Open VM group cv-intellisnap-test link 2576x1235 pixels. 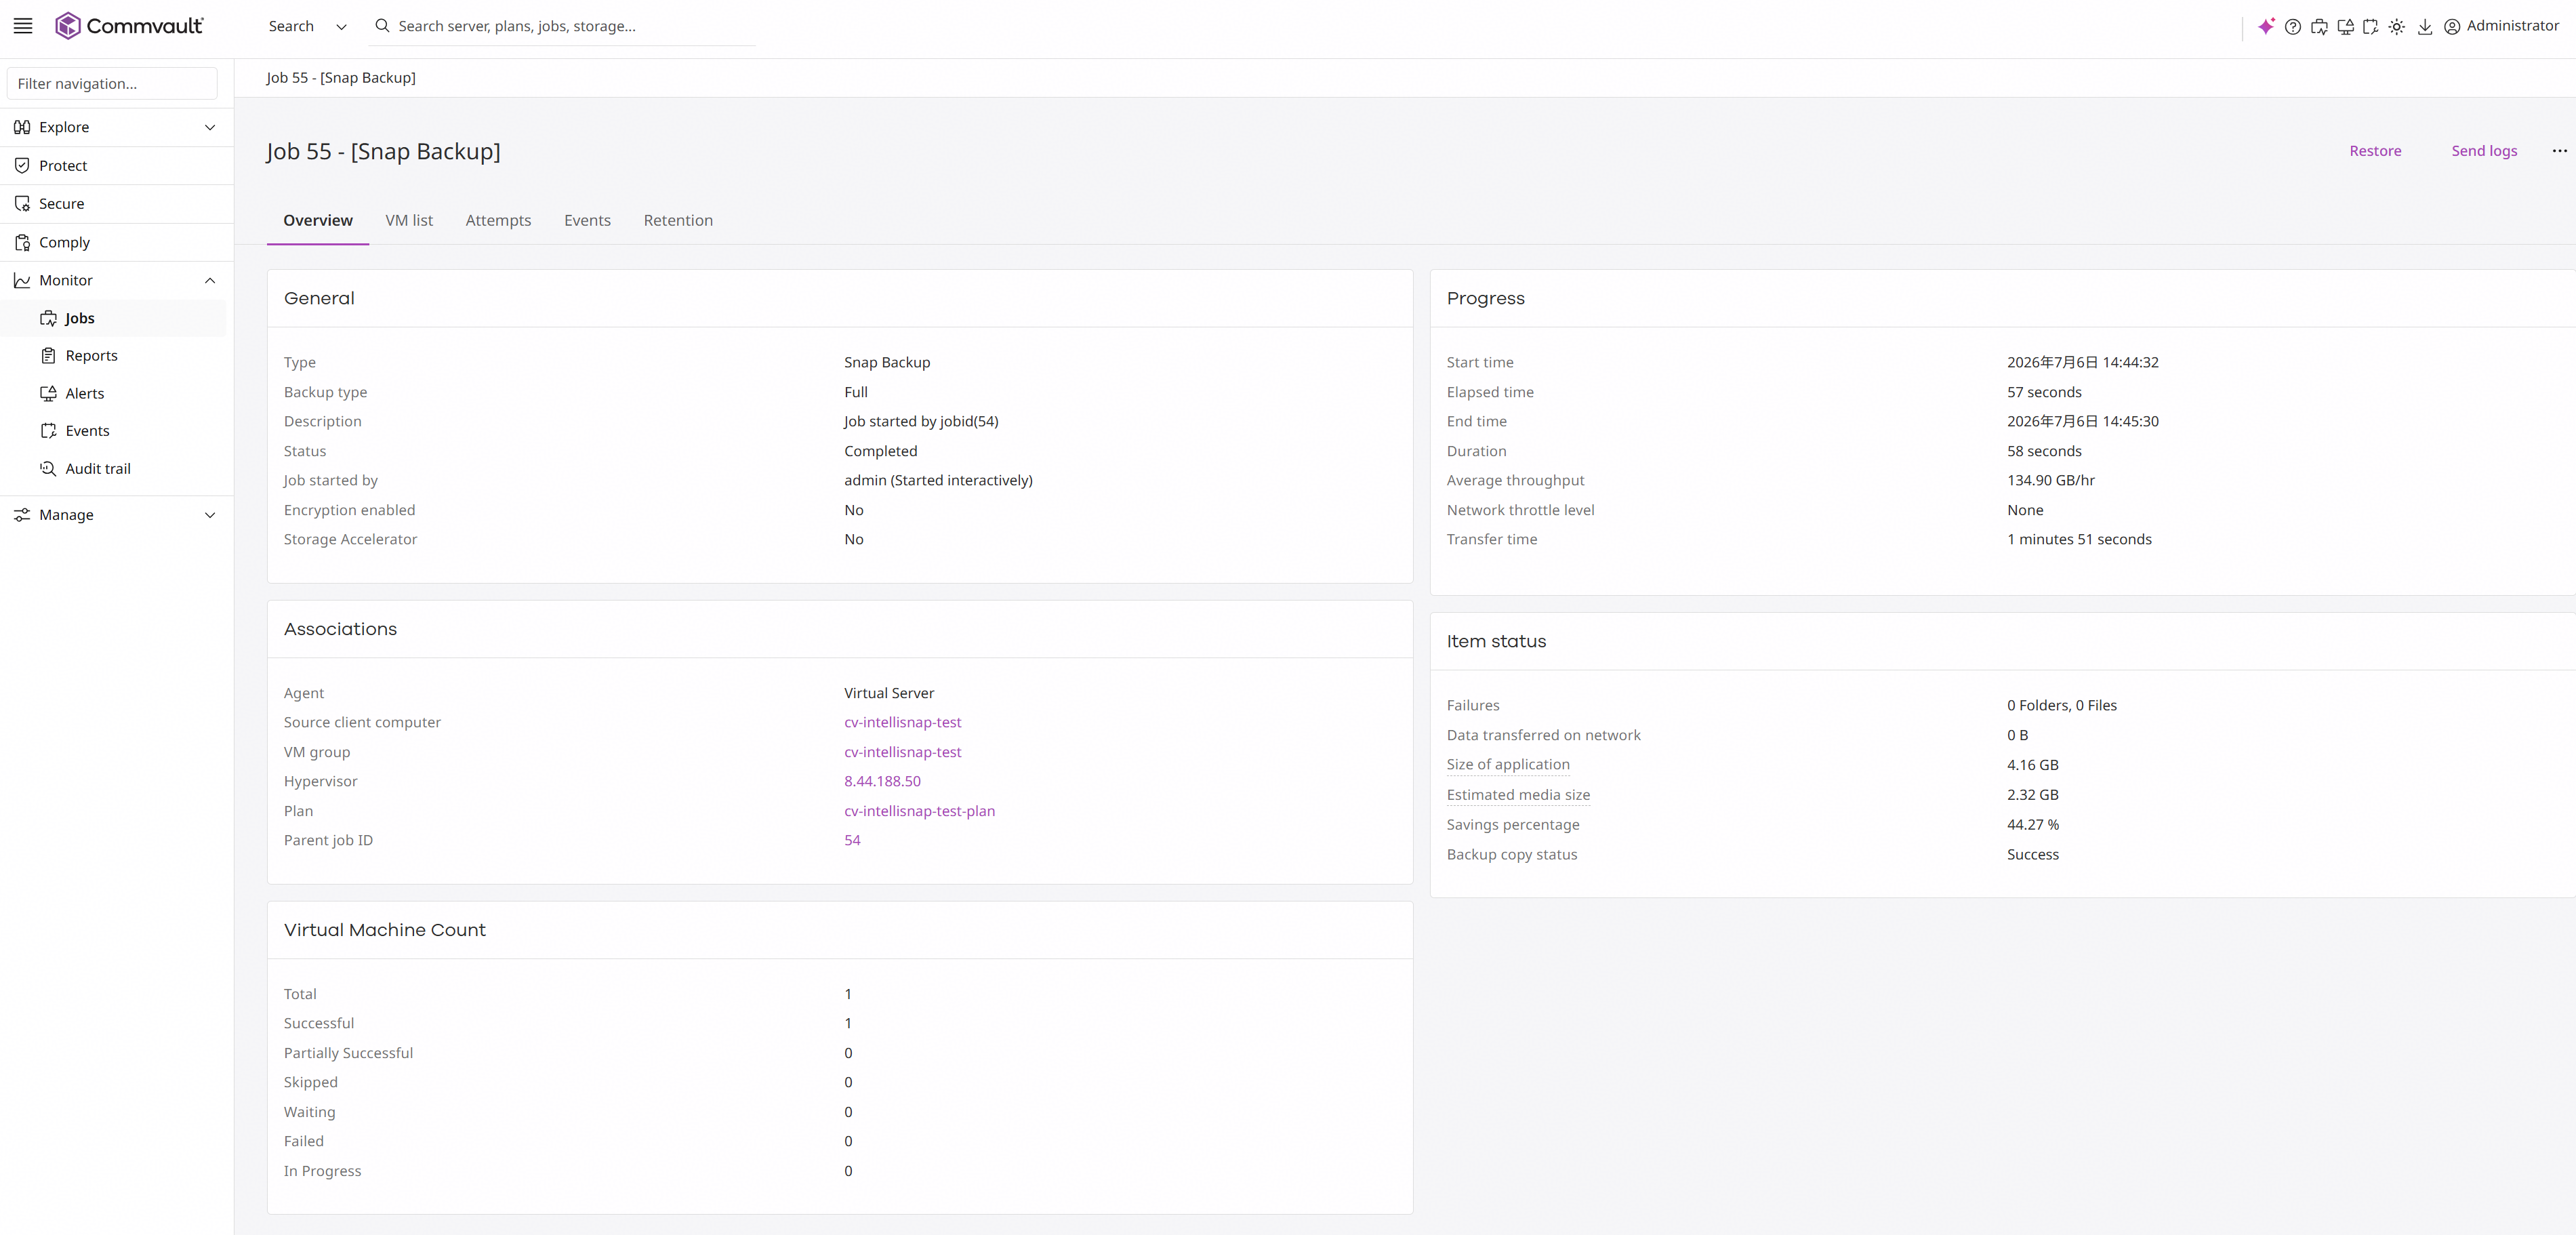[902, 752]
